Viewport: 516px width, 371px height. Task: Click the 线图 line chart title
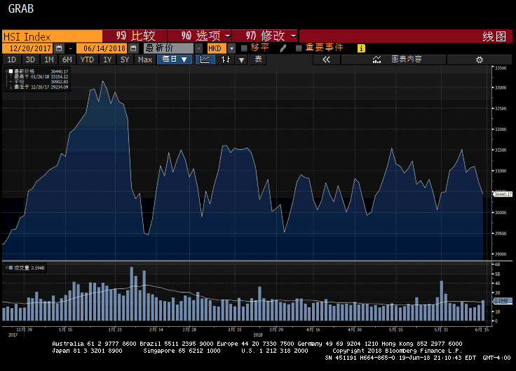coord(494,36)
